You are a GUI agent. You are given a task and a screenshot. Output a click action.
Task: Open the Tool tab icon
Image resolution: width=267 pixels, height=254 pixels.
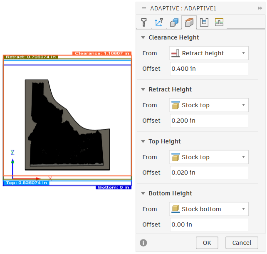(x=144, y=22)
